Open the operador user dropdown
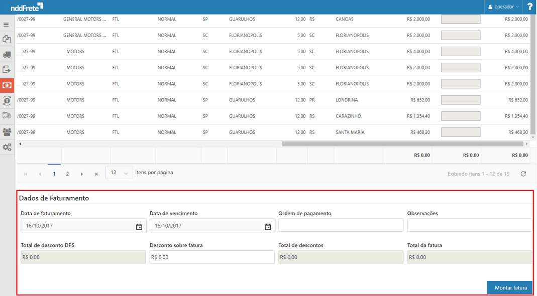 point(504,7)
